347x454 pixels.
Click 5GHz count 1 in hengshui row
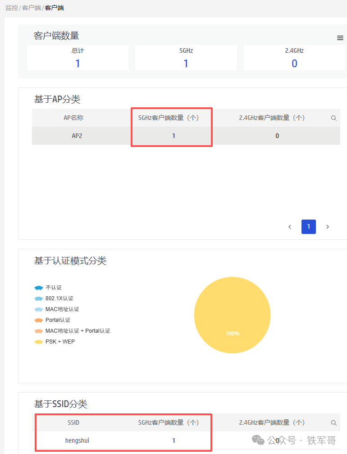coord(173,440)
